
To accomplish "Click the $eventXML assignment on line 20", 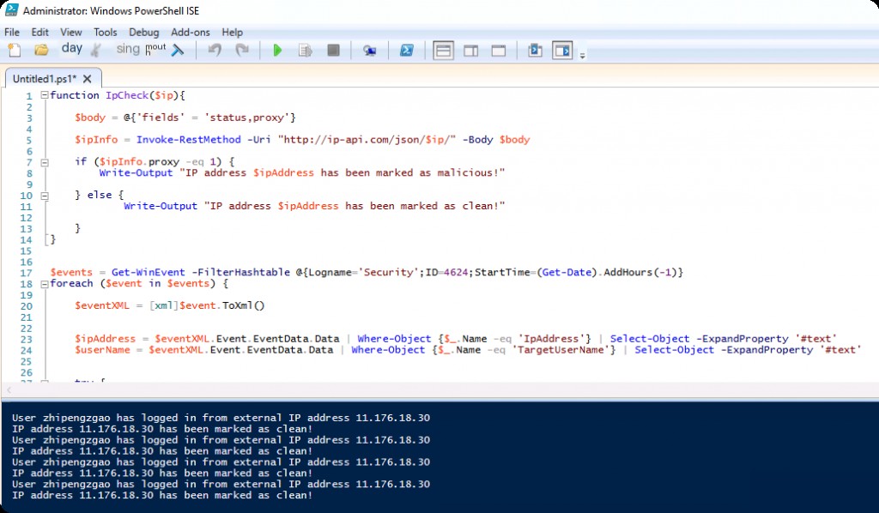I will click(x=170, y=305).
